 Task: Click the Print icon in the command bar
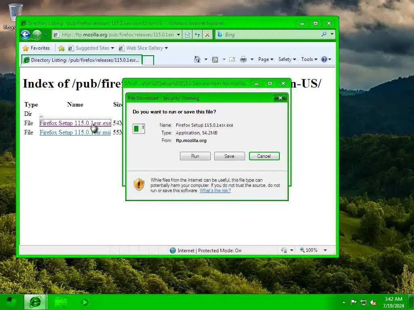(x=243, y=59)
